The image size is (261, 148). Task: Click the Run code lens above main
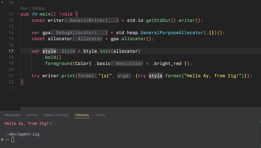click(24, 8)
